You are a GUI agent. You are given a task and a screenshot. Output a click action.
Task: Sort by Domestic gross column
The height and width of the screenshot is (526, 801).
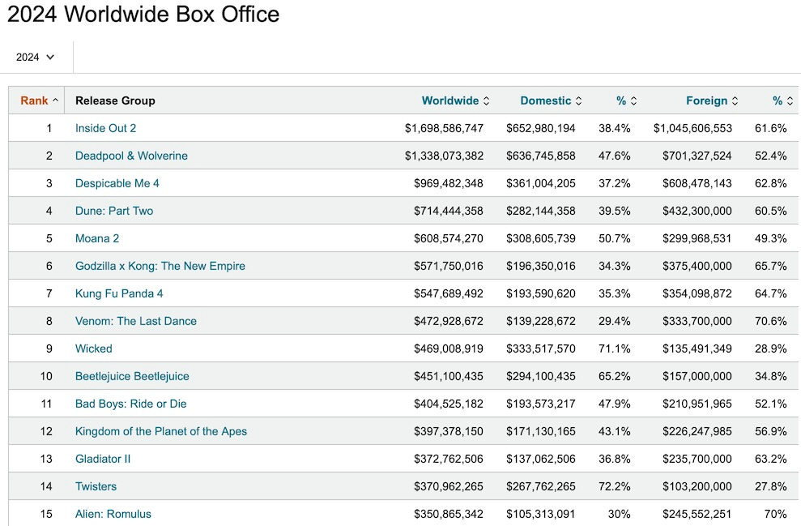tap(551, 100)
